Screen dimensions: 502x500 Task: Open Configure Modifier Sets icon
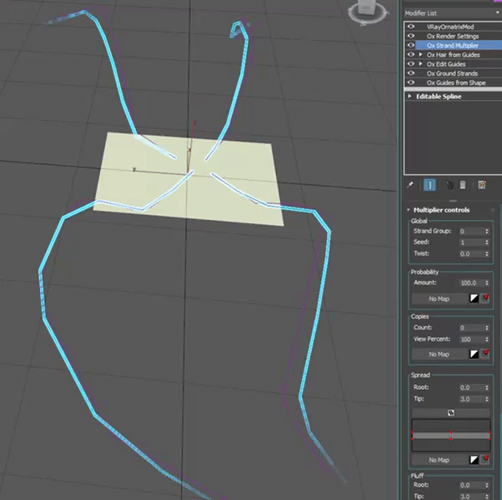[x=482, y=186]
